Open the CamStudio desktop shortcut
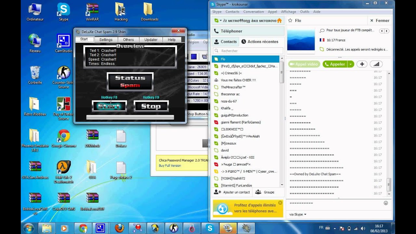This screenshot has height=234, width=416. [64, 44]
